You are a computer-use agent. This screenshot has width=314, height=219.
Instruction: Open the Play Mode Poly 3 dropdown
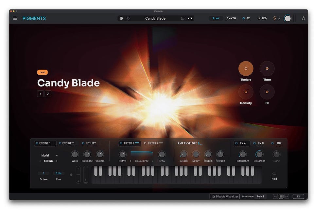coord(260,196)
